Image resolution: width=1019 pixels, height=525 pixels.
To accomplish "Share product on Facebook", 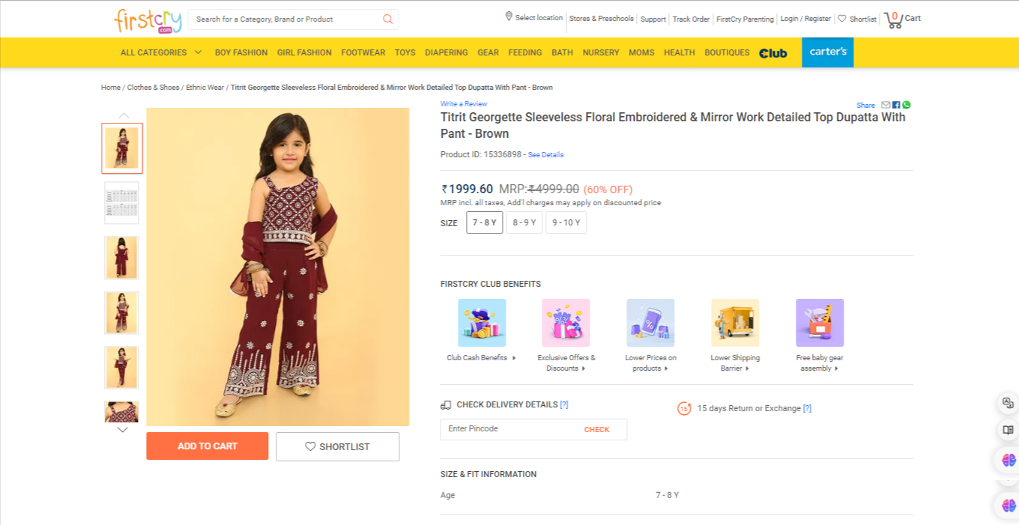I will [896, 105].
